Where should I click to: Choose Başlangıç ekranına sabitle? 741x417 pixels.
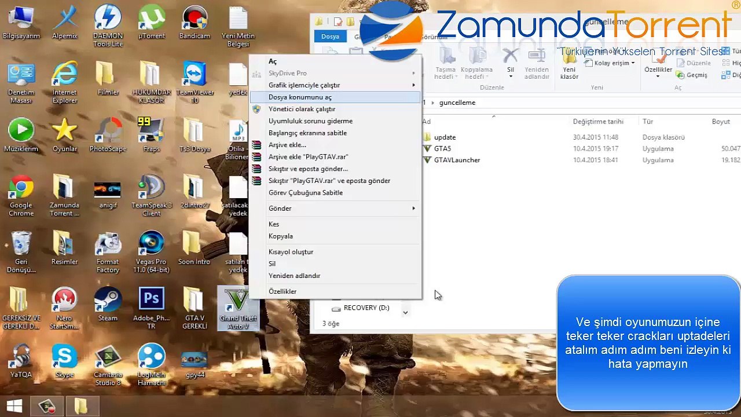click(x=335, y=133)
